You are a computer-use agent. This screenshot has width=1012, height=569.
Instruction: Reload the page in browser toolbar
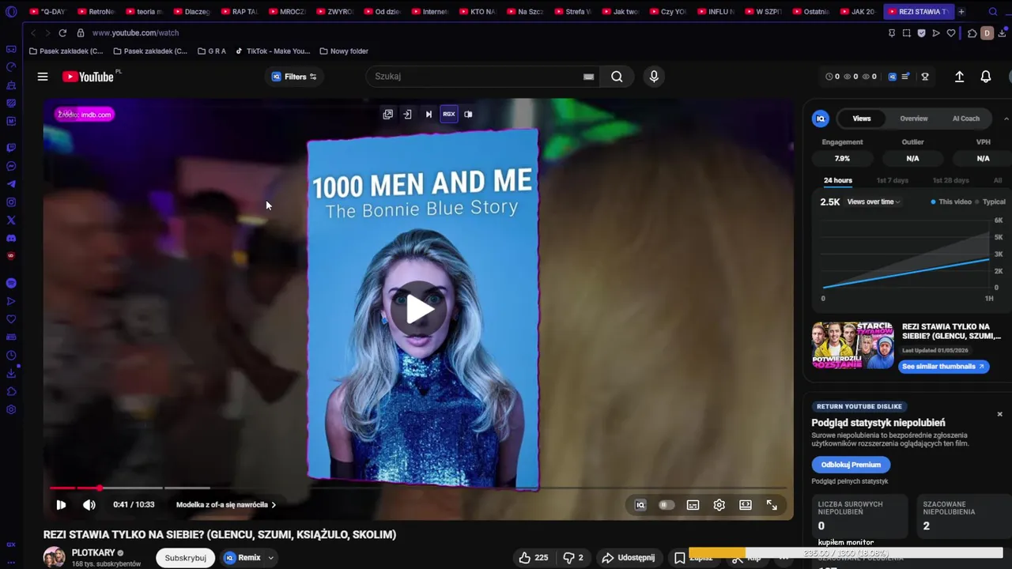click(x=62, y=33)
